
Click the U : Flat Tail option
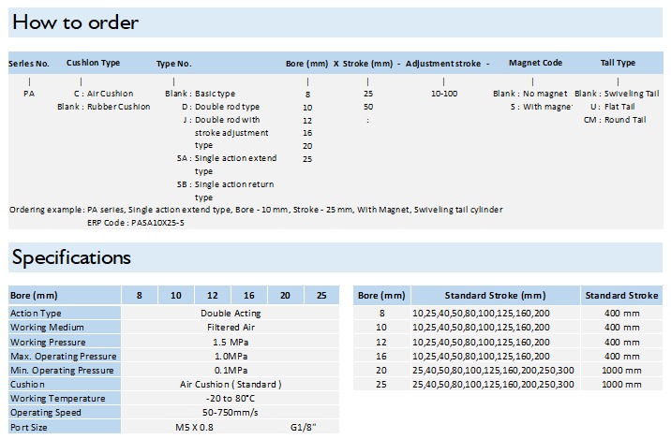tap(613, 107)
